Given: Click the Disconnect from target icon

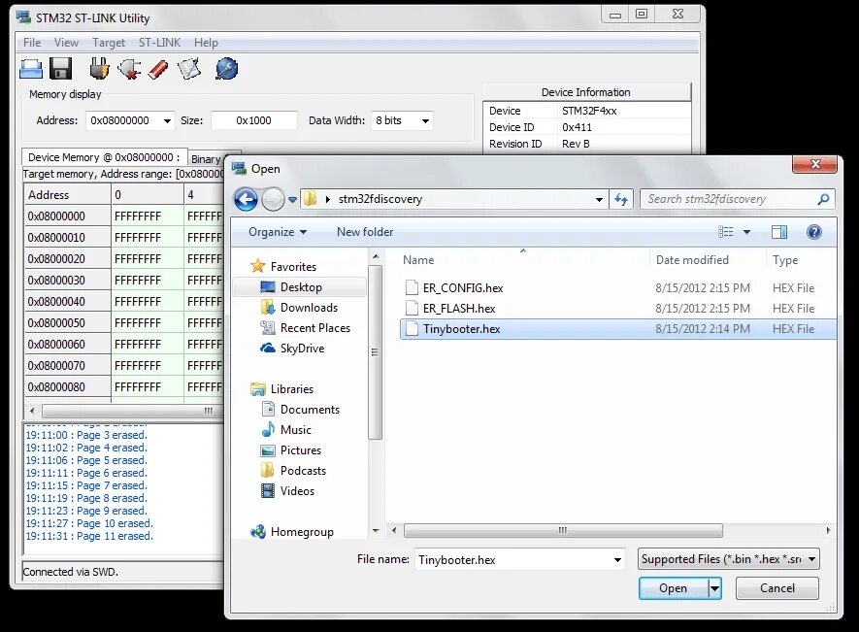Looking at the screenshot, I should [129, 69].
